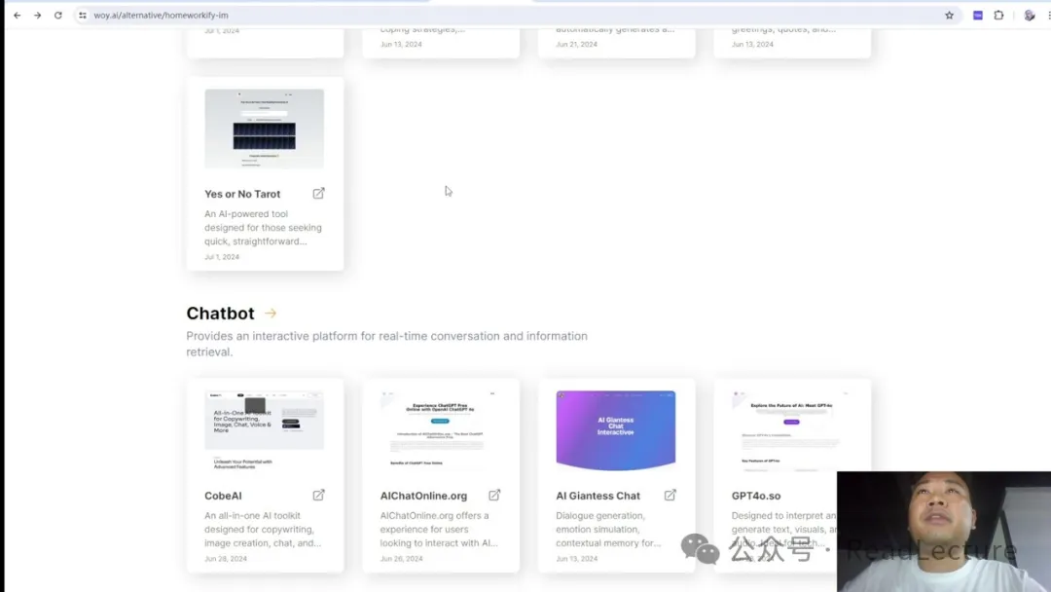The width and height of the screenshot is (1051, 592).
Task: Open the Yes or No Tarot title link
Action: 242,195
